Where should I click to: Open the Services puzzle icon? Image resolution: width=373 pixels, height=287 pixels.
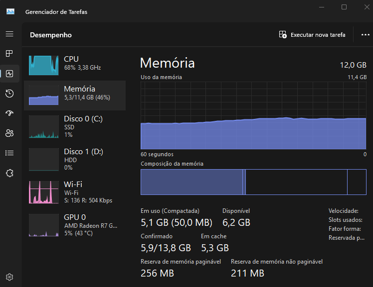coord(9,173)
